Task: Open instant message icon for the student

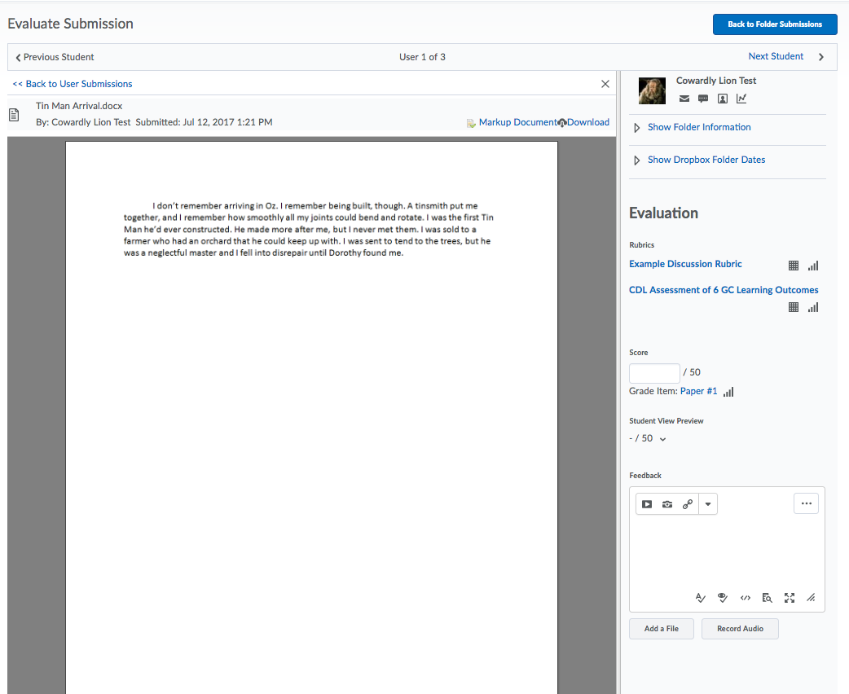Action: [x=702, y=99]
